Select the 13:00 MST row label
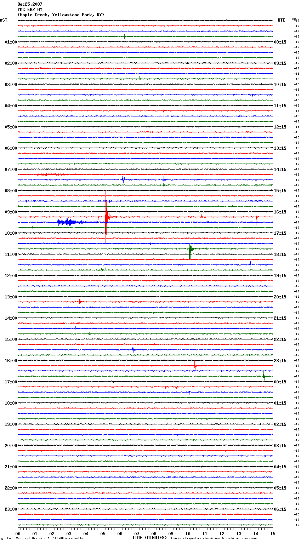 11,297
